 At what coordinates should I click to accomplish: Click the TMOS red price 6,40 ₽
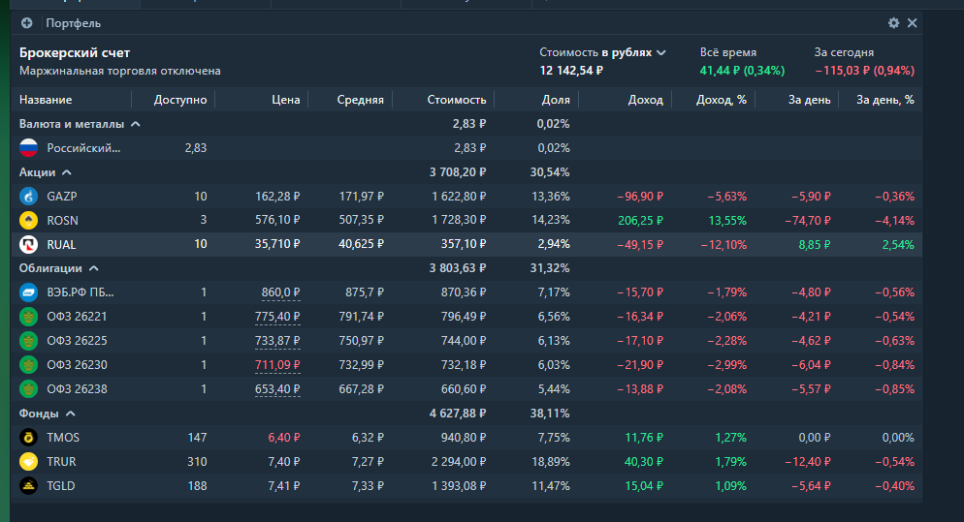(x=284, y=437)
